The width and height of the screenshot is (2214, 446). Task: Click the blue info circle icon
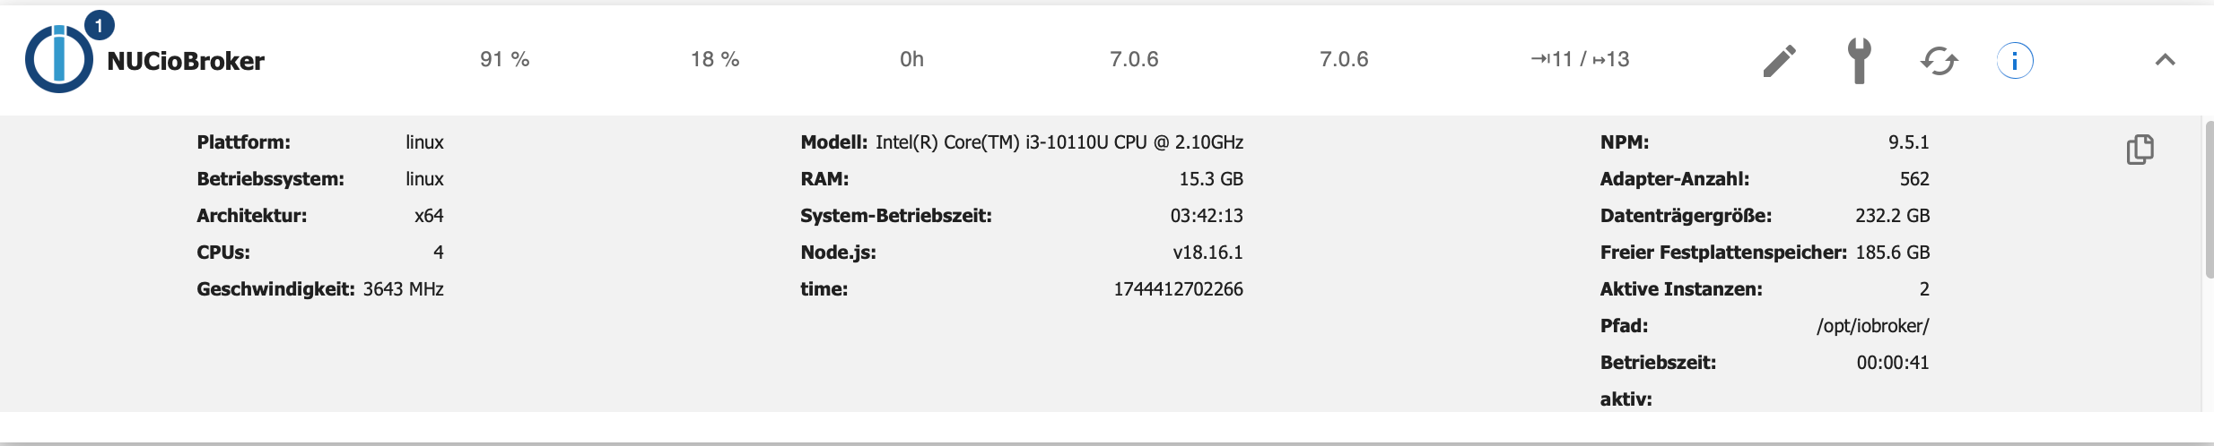point(2015,61)
